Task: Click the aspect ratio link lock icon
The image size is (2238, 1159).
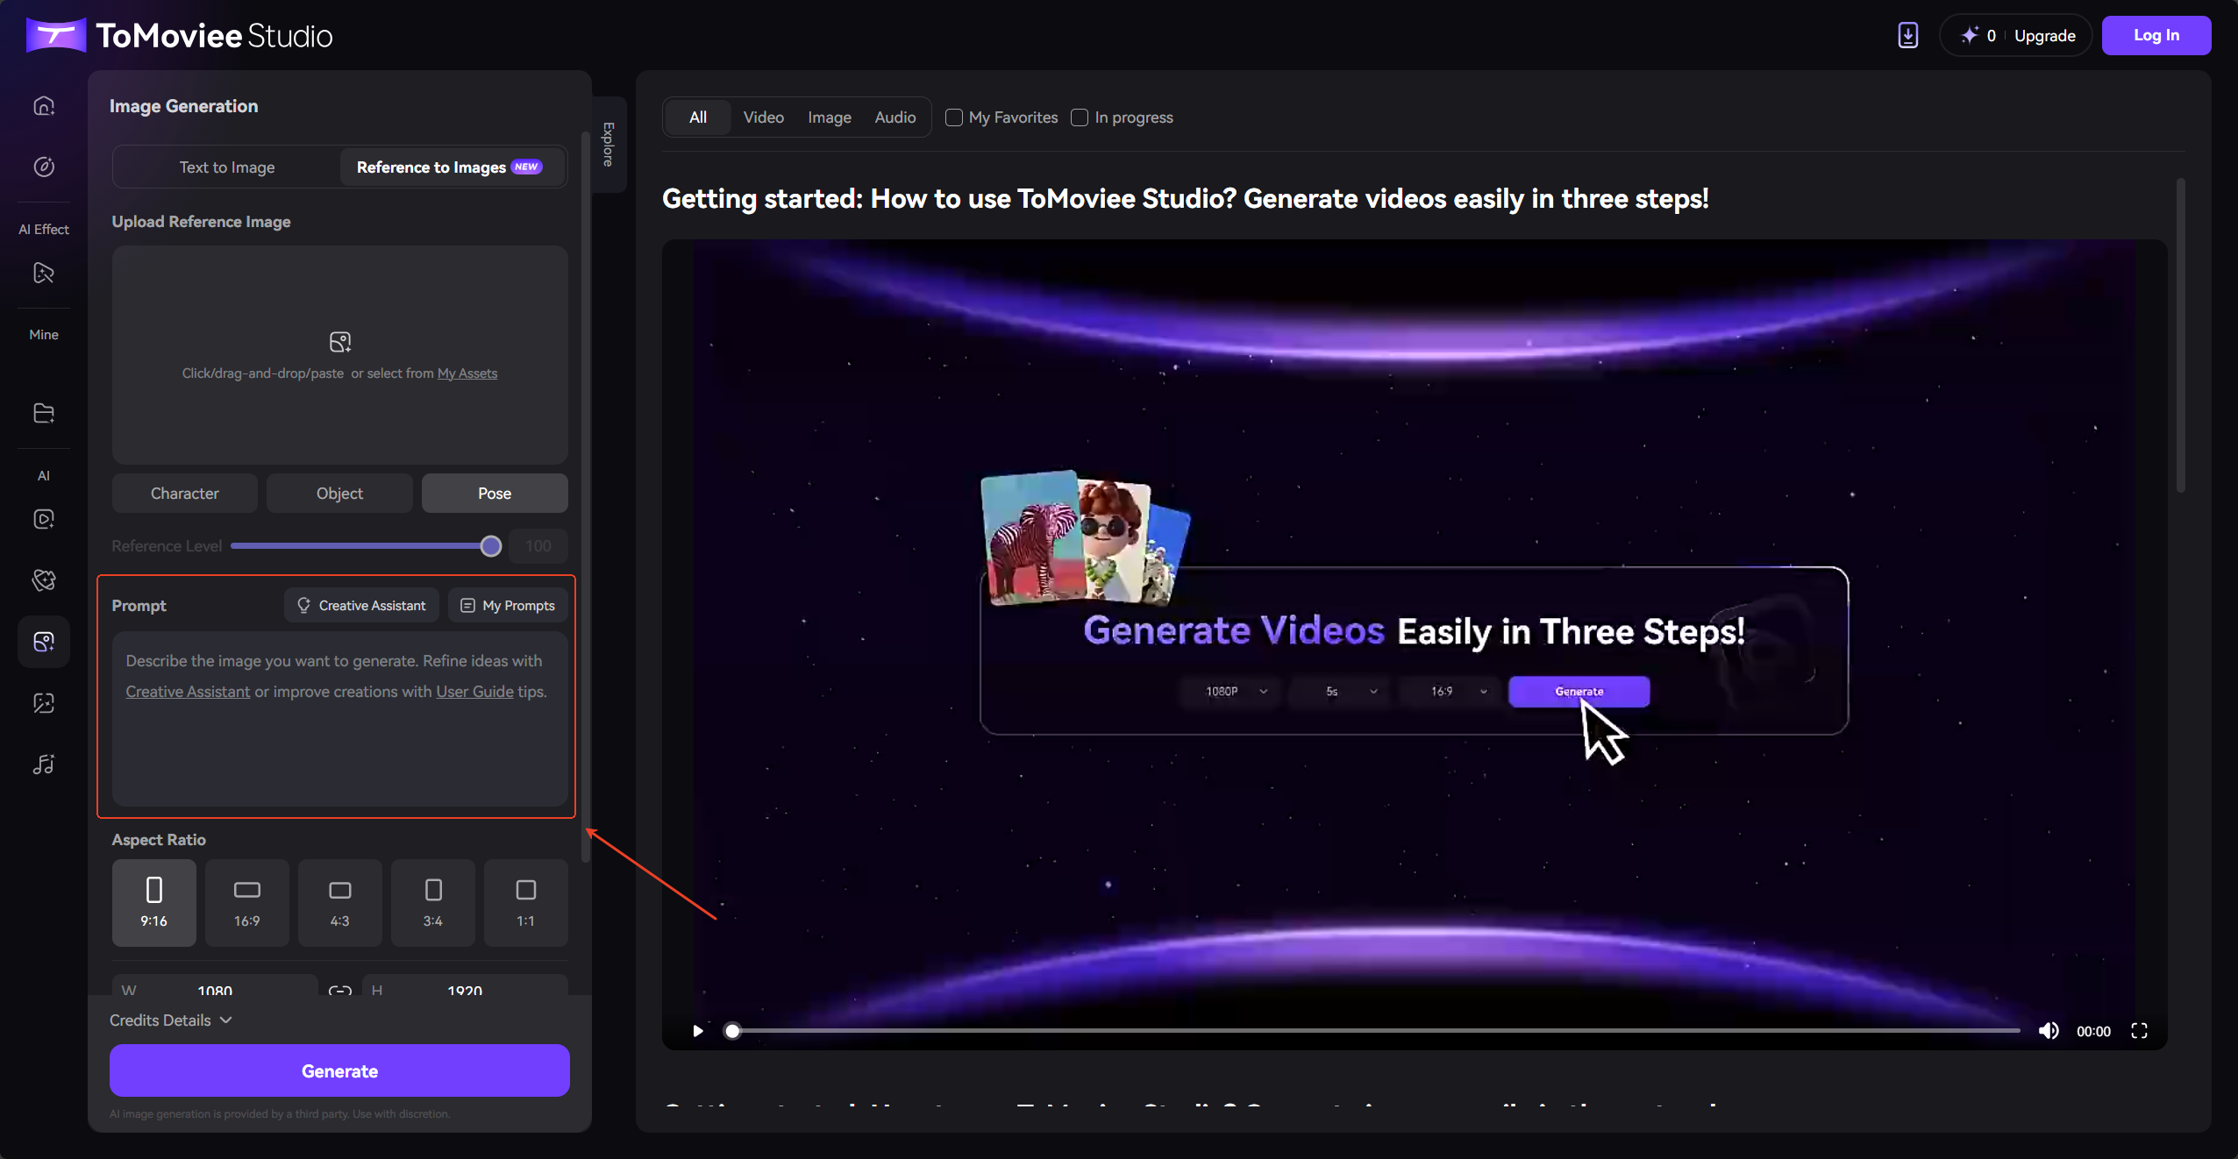Action: tap(340, 990)
